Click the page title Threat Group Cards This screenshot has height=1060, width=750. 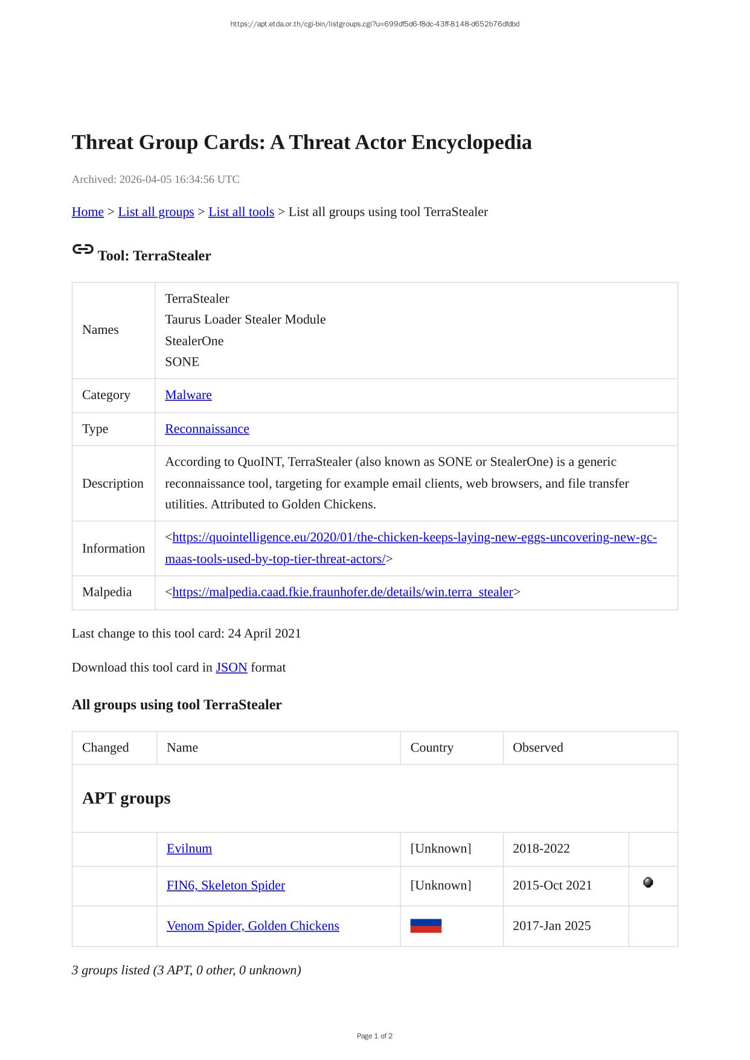[301, 142]
